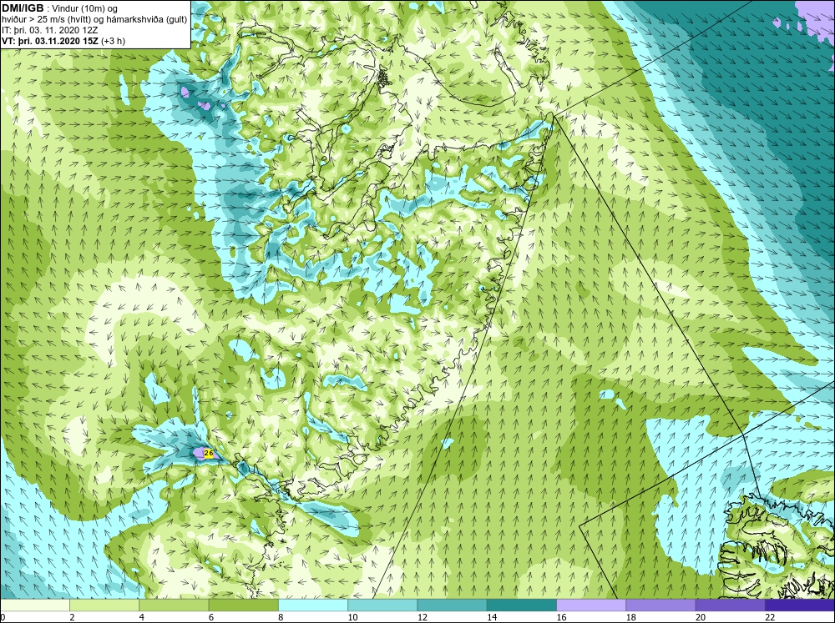Screen dimensions: 835x623
Task: Click the yellow 26 gust marker
Action: point(209,454)
